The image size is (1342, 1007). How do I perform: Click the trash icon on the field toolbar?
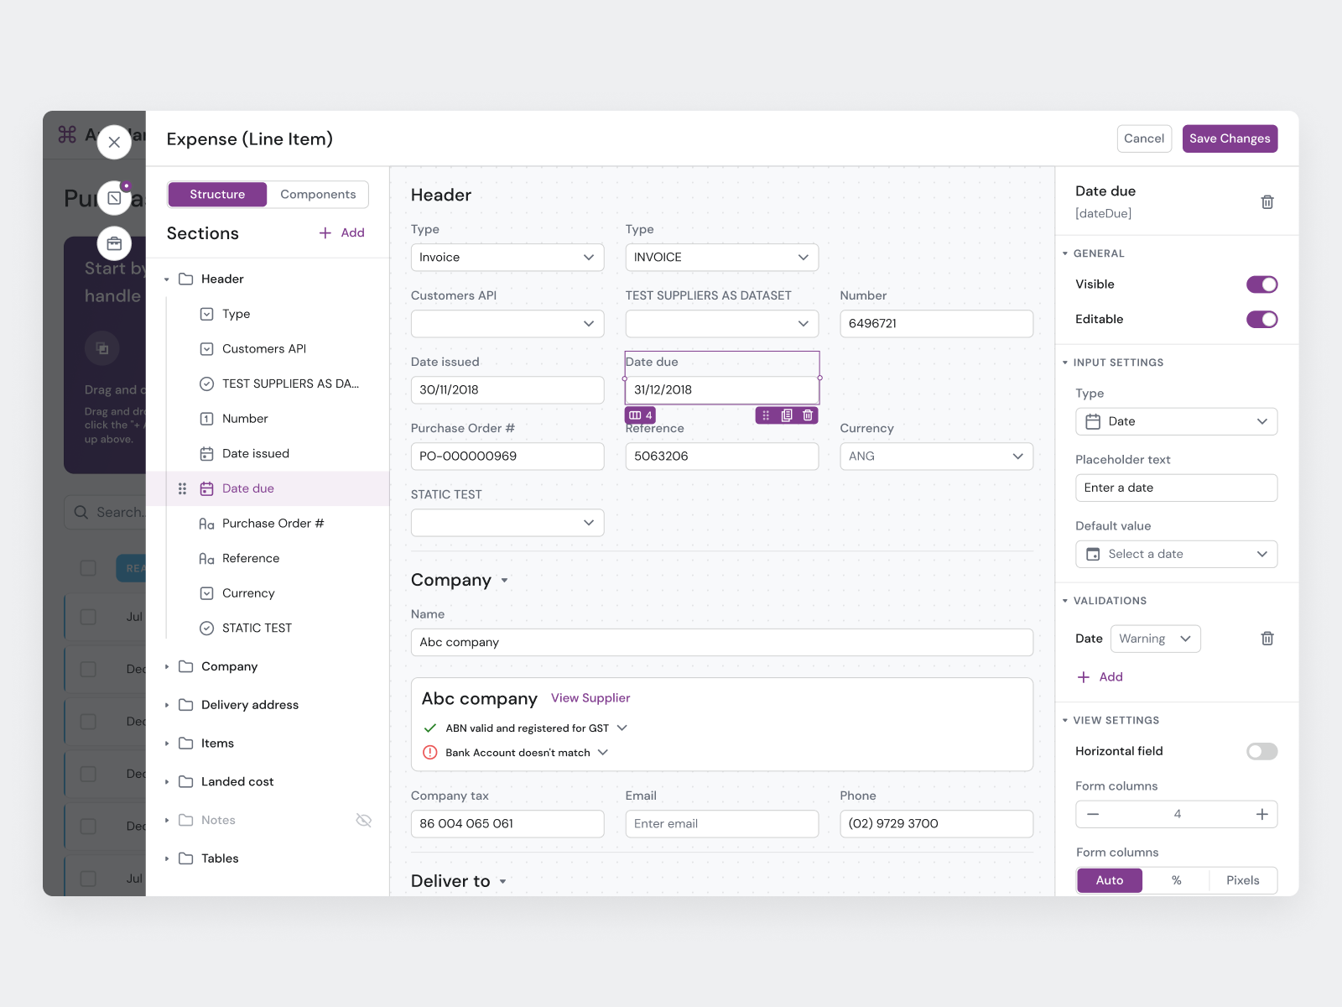(x=808, y=415)
